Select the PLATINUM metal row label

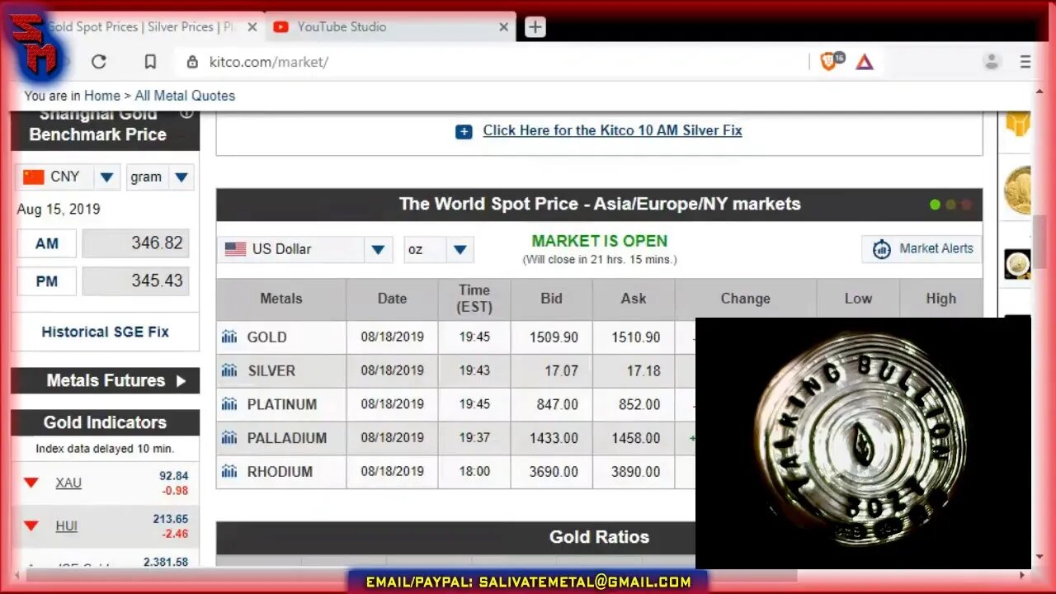pos(282,404)
